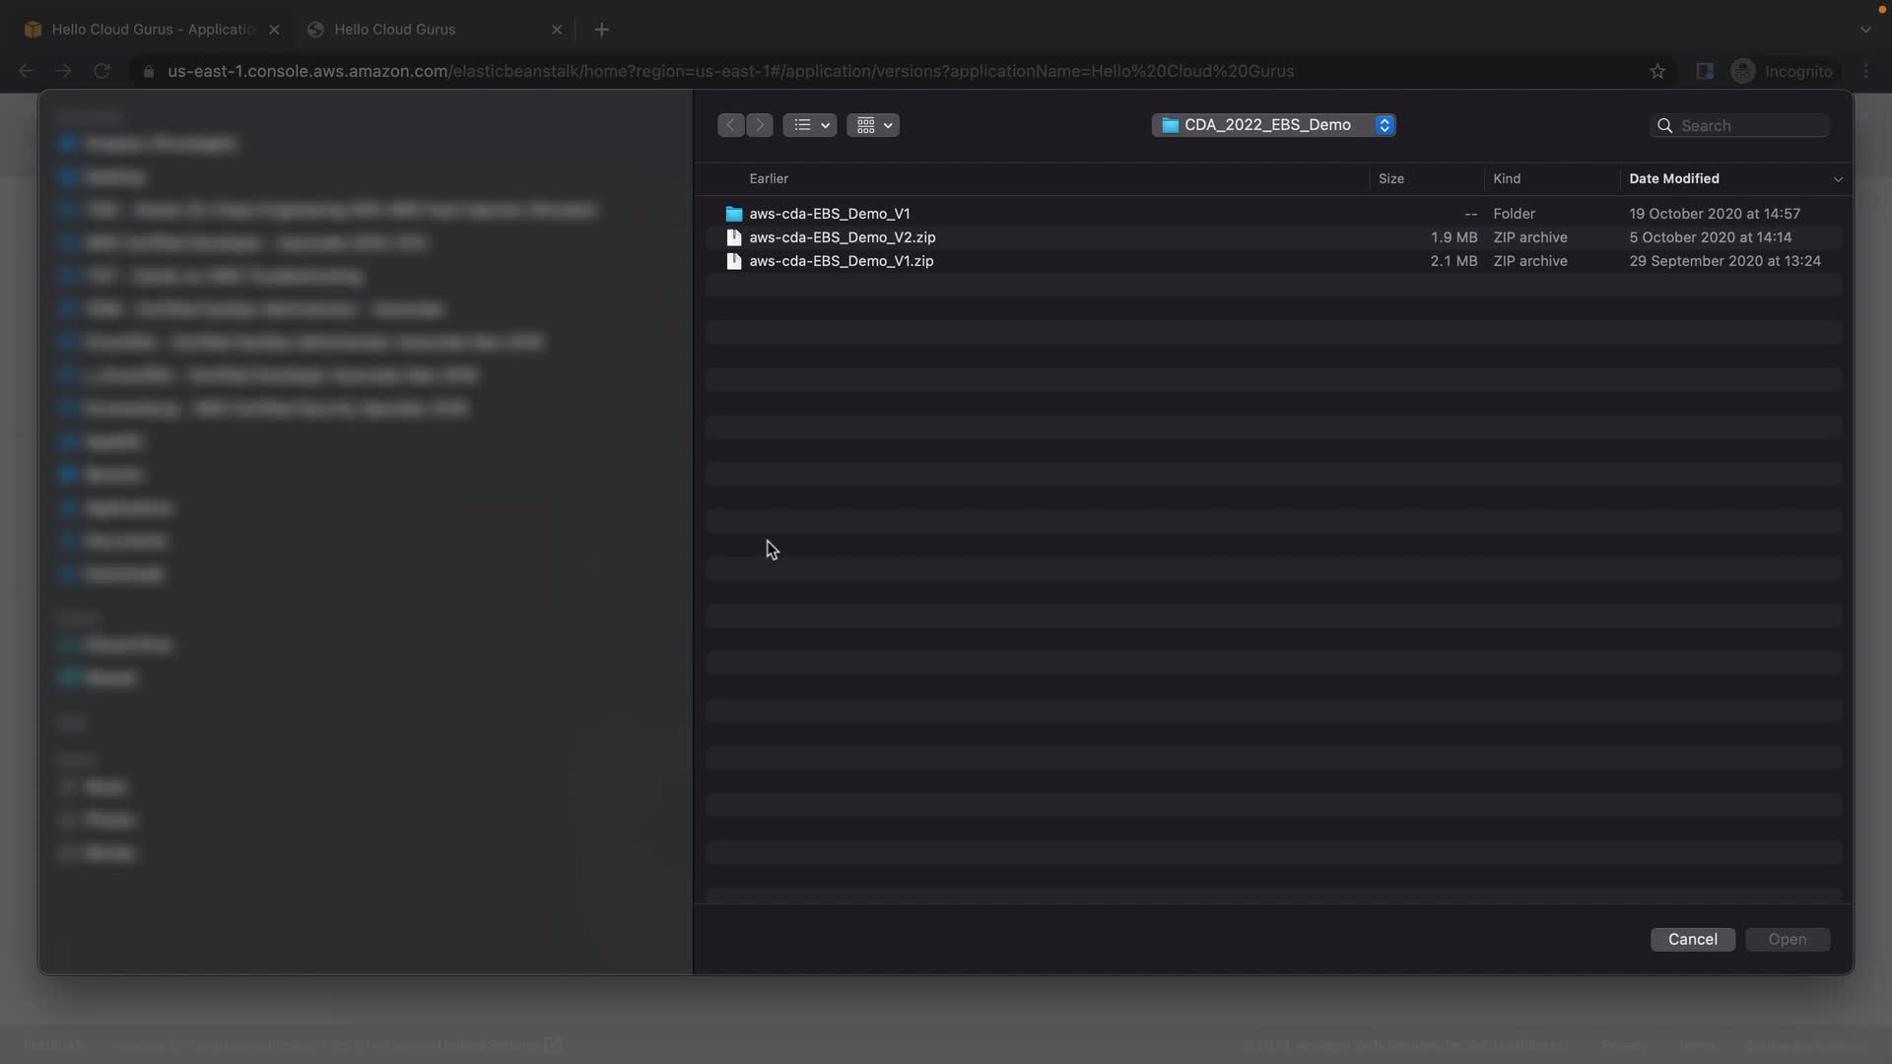This screenshot has width=1892, height=1064.
Task: Open the grid grouping options dropdown
Action: 873,125
